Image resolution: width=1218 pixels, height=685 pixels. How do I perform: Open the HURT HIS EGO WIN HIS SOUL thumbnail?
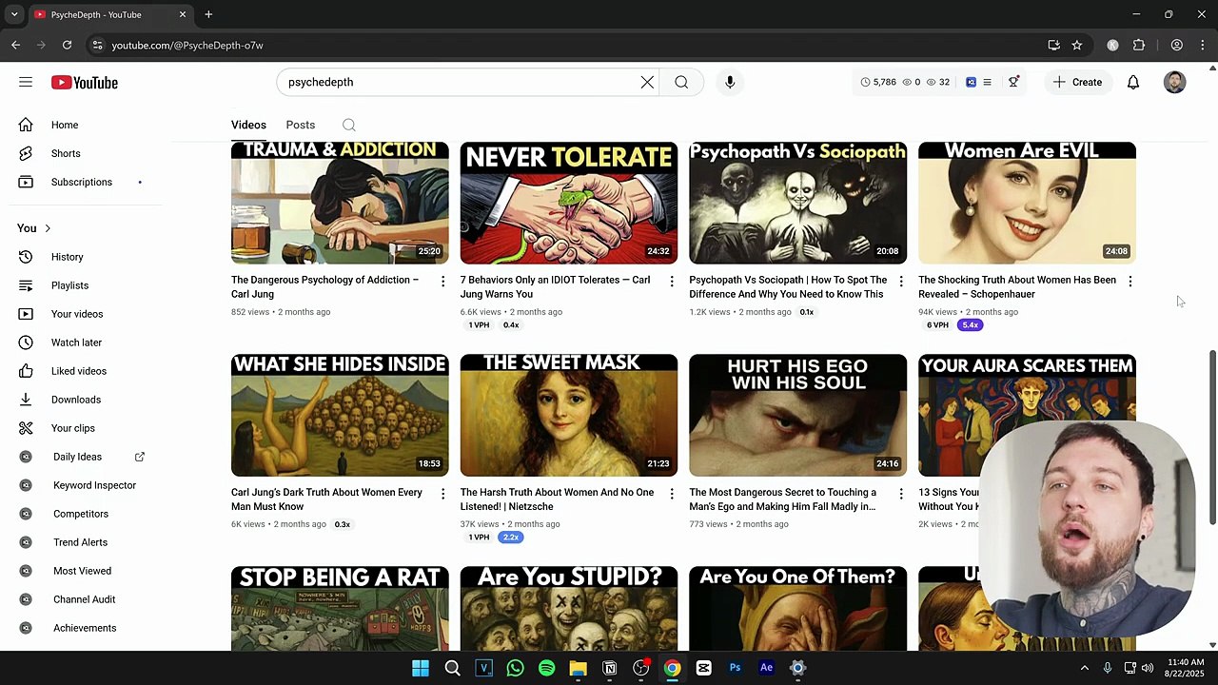pyautogui.click(x=797, y=415)
